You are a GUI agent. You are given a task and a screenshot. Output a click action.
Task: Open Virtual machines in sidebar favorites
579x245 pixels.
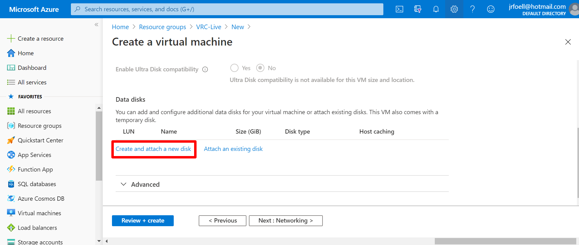pos(39,213)
